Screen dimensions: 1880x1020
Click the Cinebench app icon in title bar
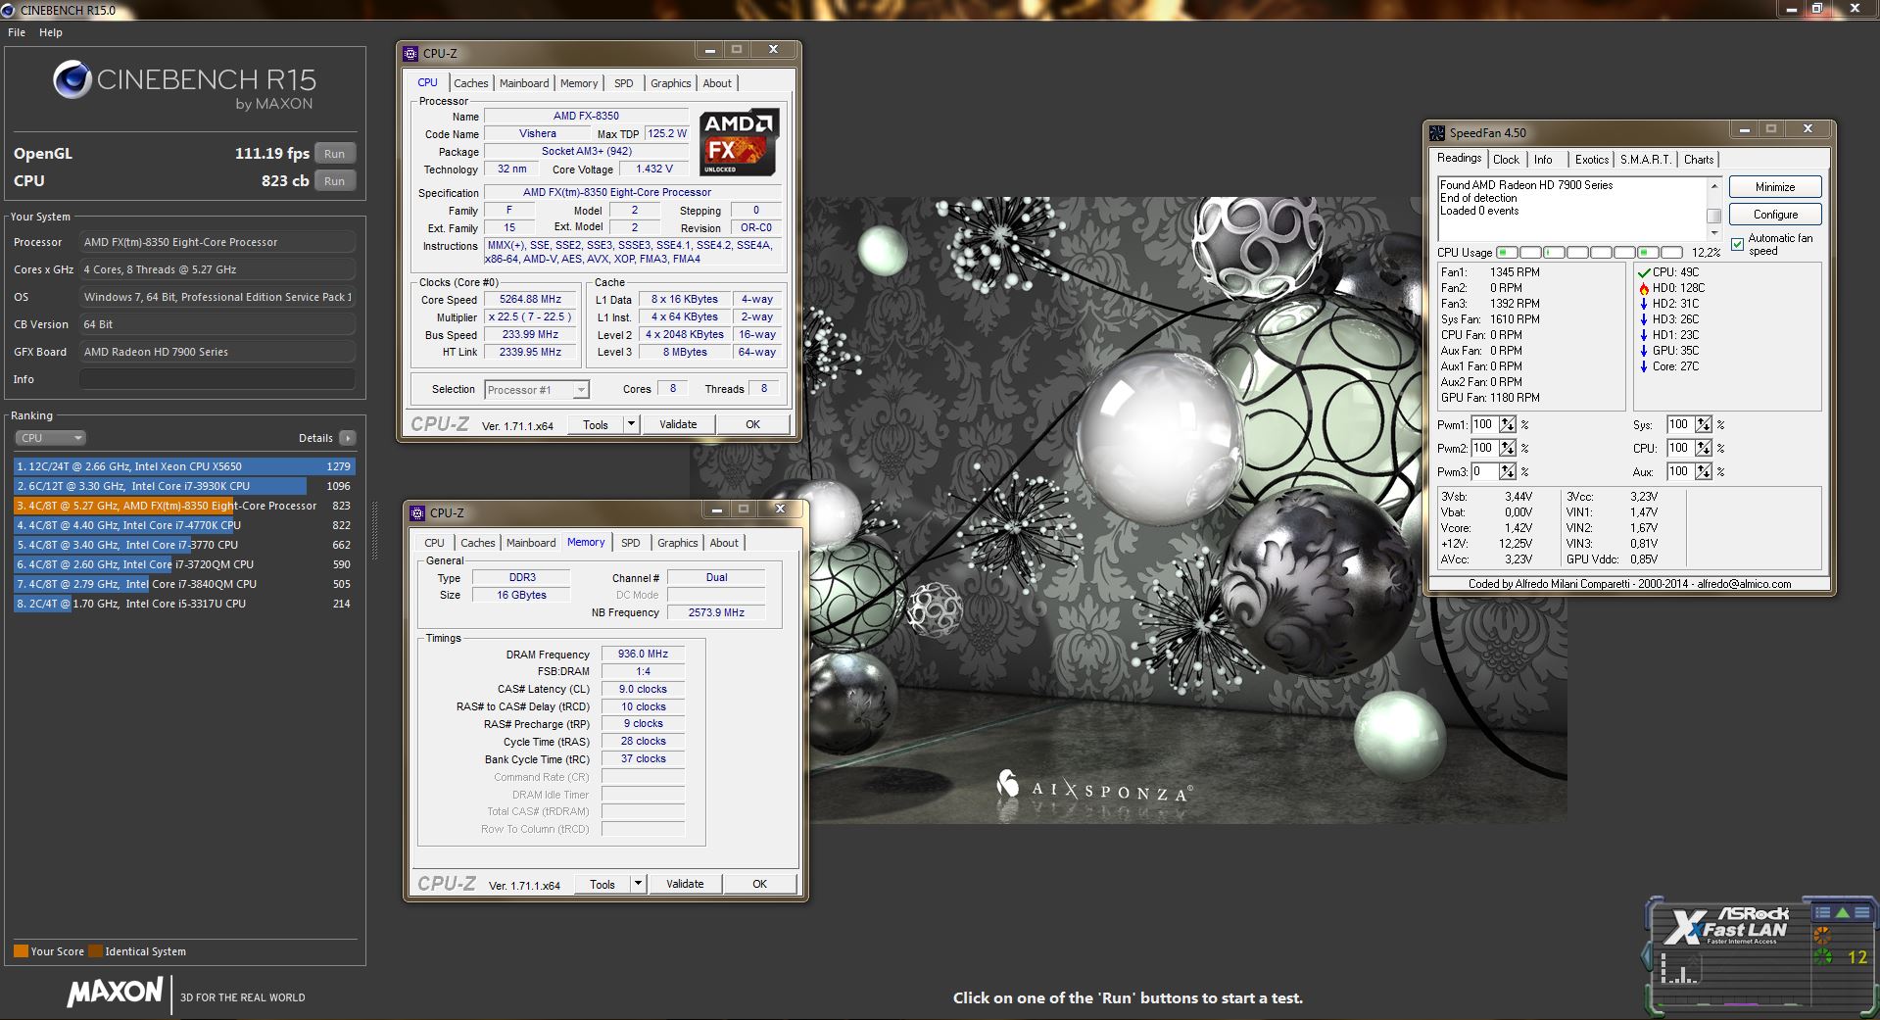pyautogui.click(x=9, y=10)
